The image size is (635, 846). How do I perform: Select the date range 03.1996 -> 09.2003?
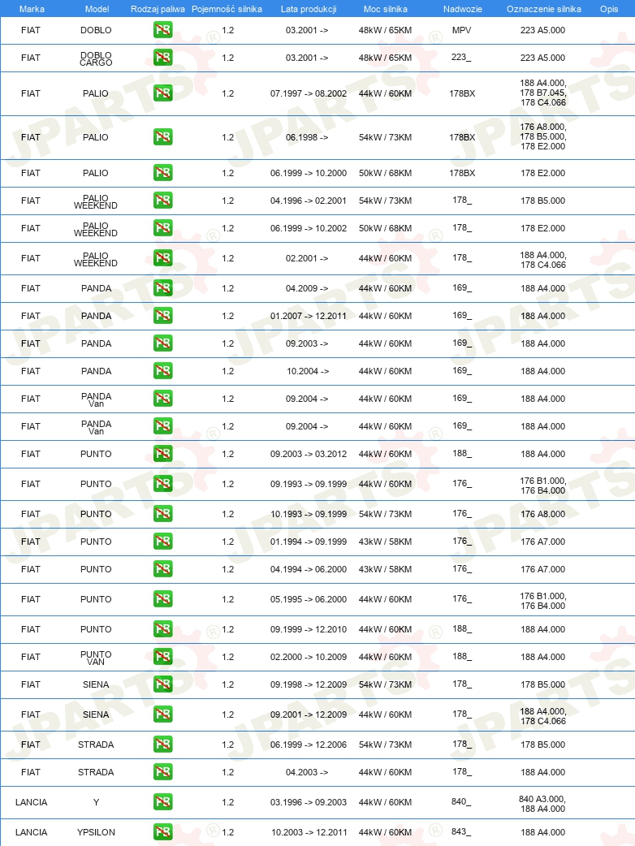coord(309,803)
